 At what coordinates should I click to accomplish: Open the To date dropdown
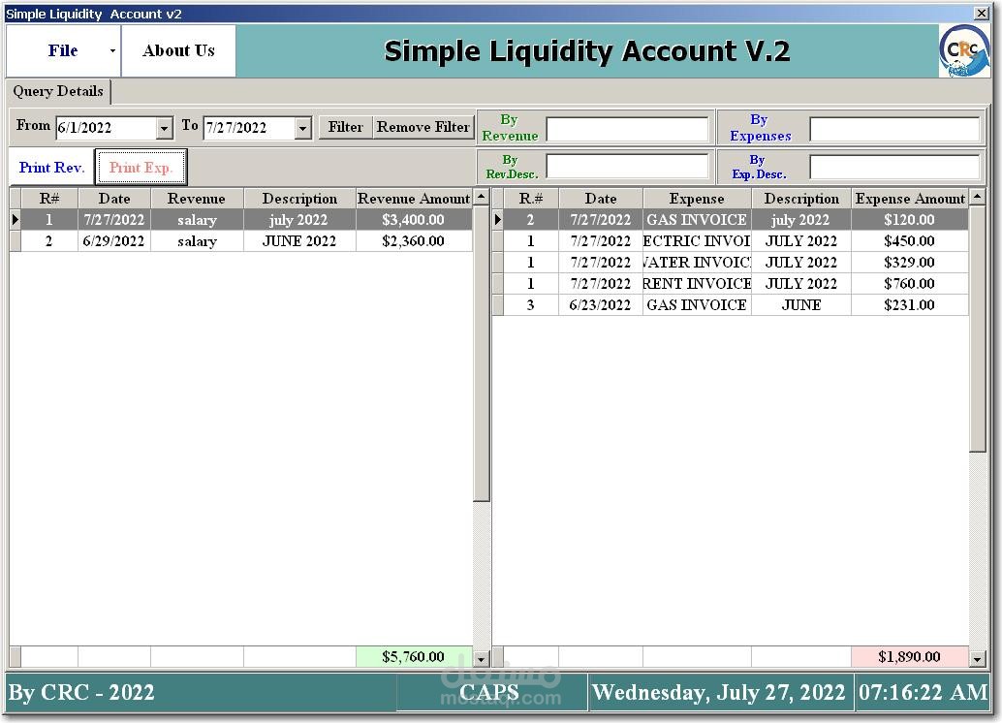pos(301,127)
